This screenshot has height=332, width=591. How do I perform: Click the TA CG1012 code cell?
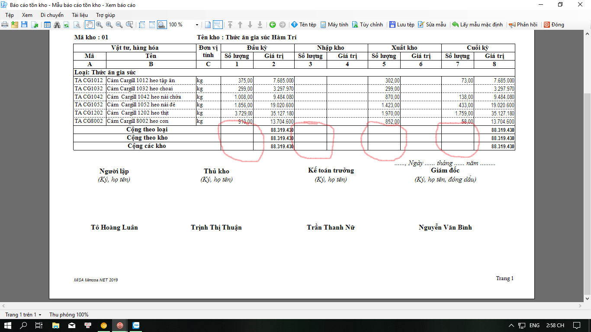click(89, 80)
